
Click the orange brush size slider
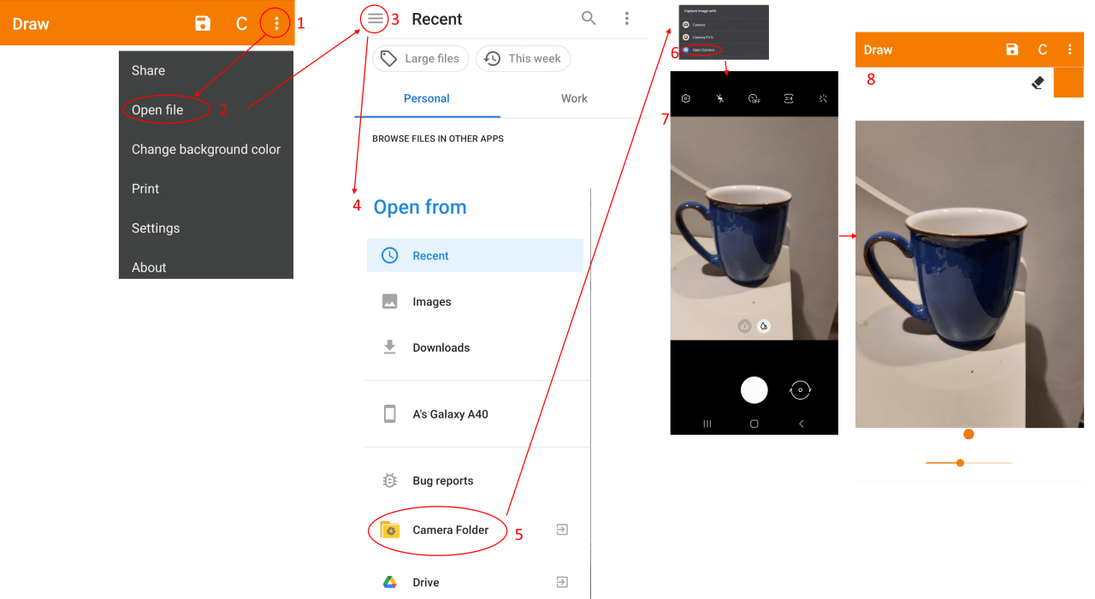coord(961,463)
